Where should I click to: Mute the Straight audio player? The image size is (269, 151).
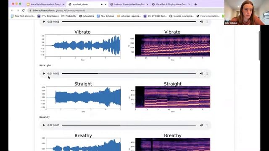click(x=201, y=73)
